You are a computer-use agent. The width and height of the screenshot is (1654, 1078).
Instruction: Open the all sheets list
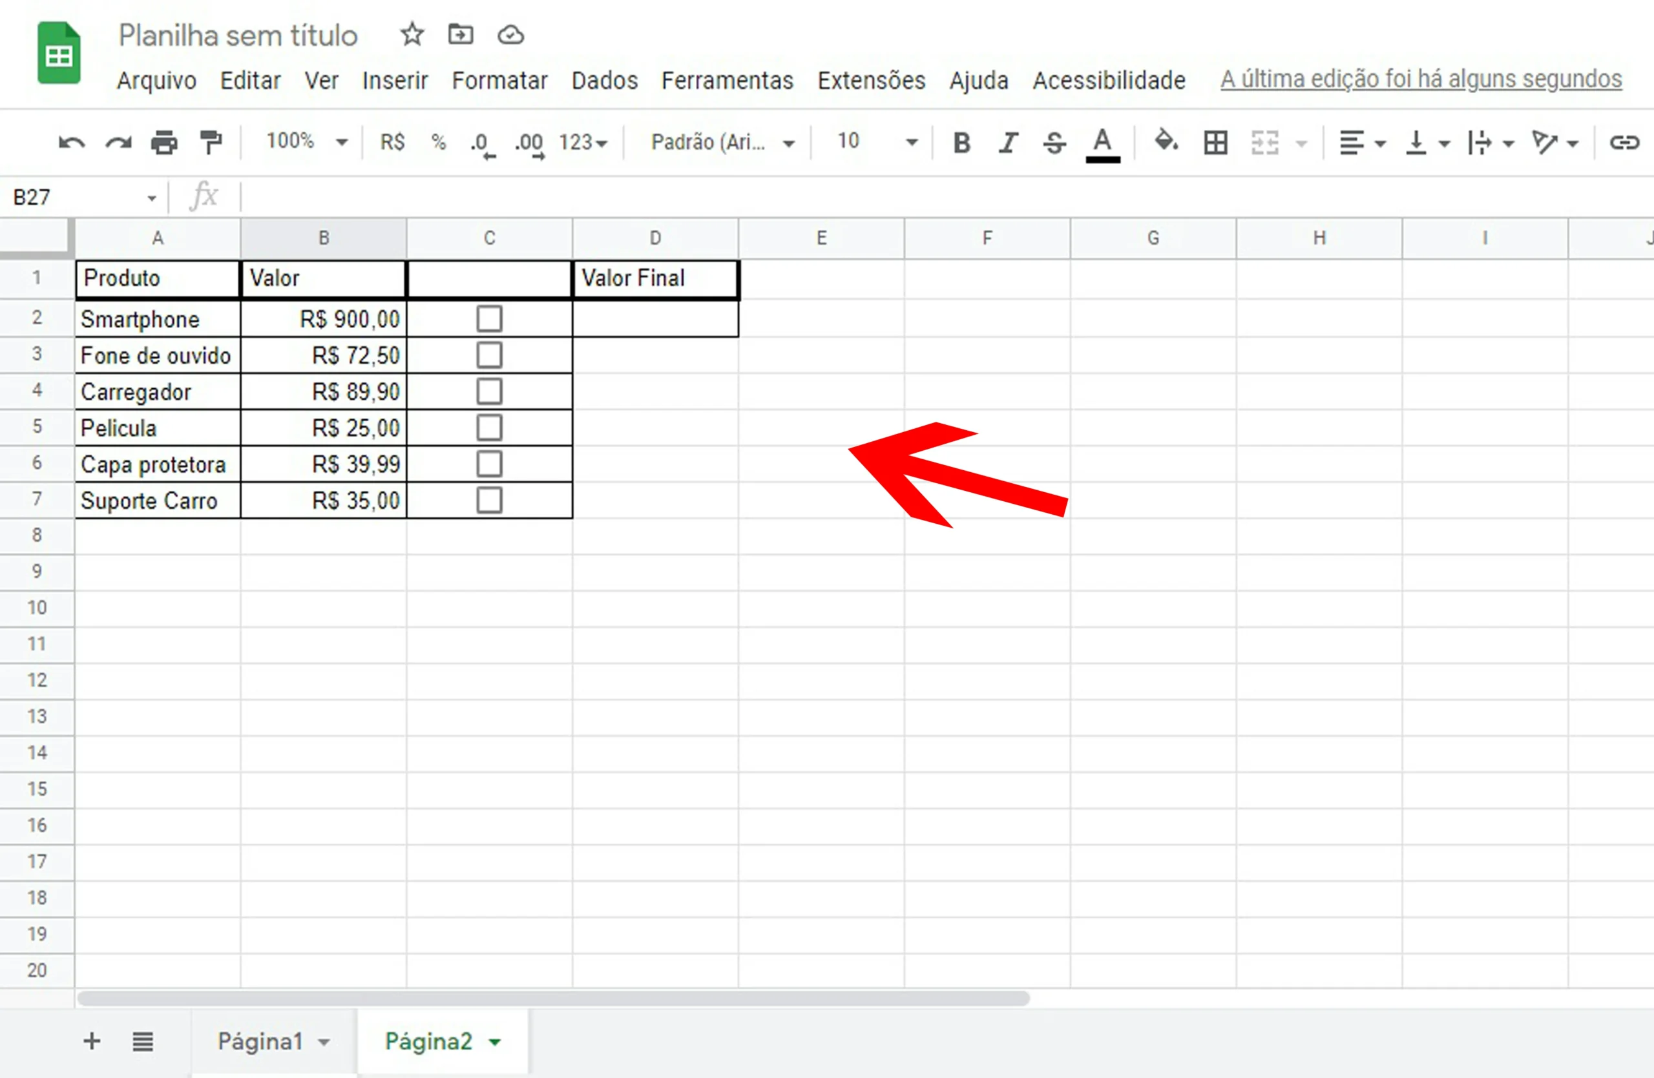[143, 1042]
